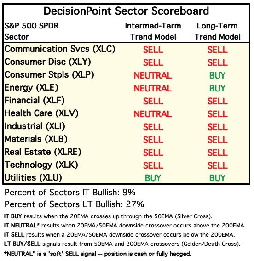The image size is (254, 261).
Task: Click the Intermed-Term Trend Model column header
Action: 153,31
